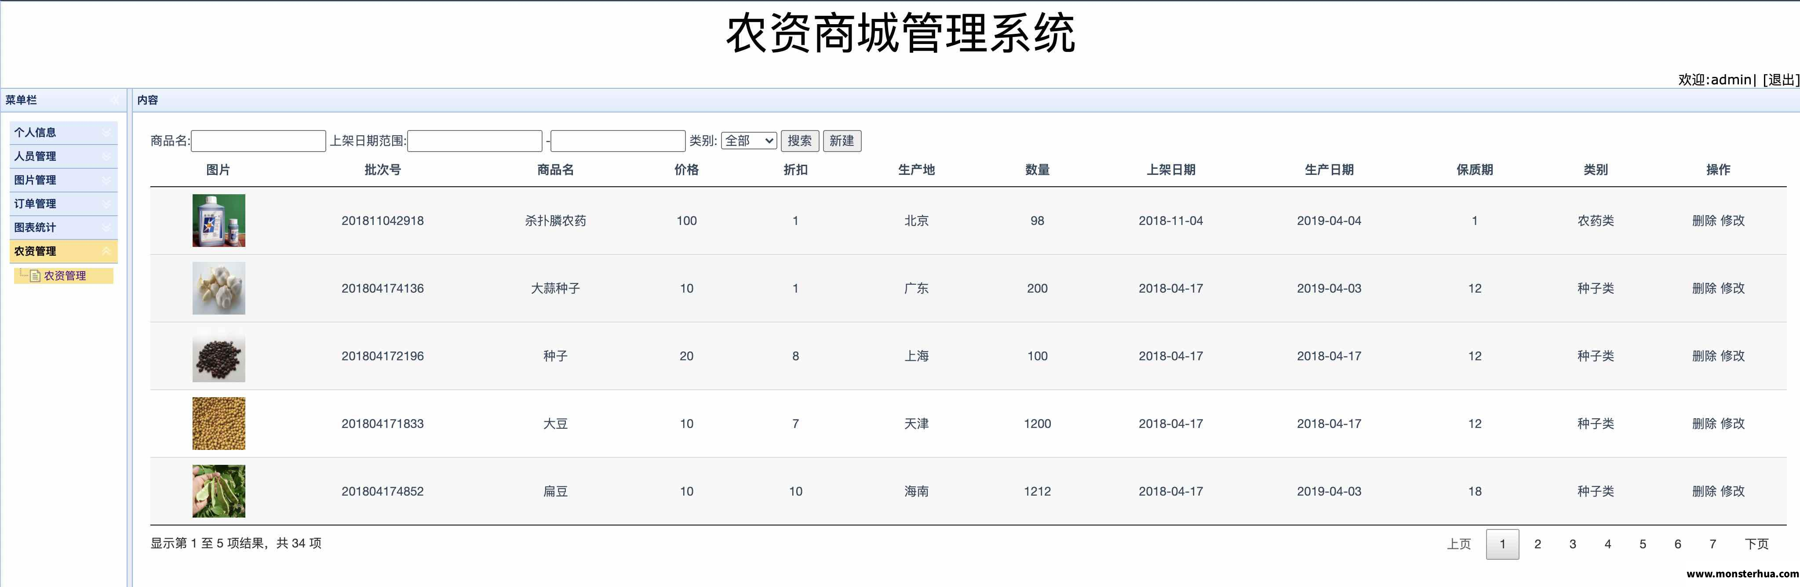
Task: Click the 保质期 column header
Action: click(1475, 170)
